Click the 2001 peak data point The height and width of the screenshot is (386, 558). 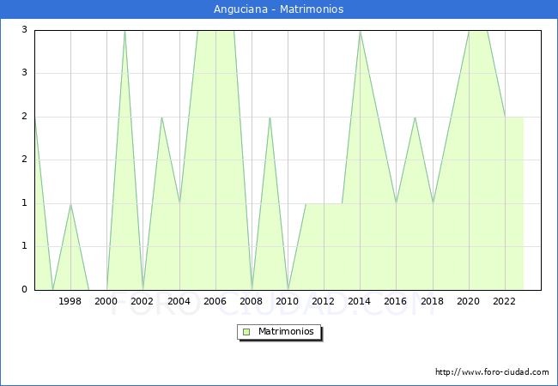click(x=125, y=31)
